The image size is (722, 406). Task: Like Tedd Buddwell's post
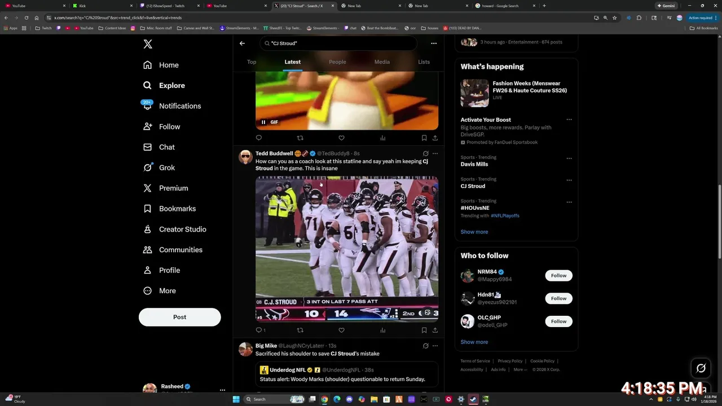click(341, 330)
